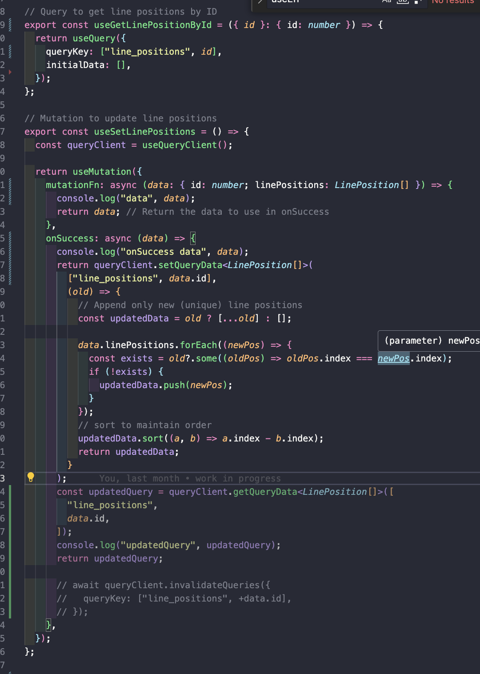Click the '// sort to maintain order' comment
This screenshot has width=480, height=674.
pos(145,425)
